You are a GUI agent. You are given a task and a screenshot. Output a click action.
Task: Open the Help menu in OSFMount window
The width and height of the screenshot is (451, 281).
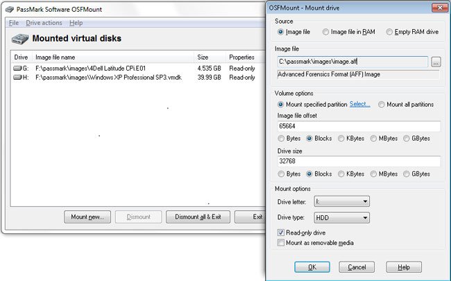[x=76, y=23]
